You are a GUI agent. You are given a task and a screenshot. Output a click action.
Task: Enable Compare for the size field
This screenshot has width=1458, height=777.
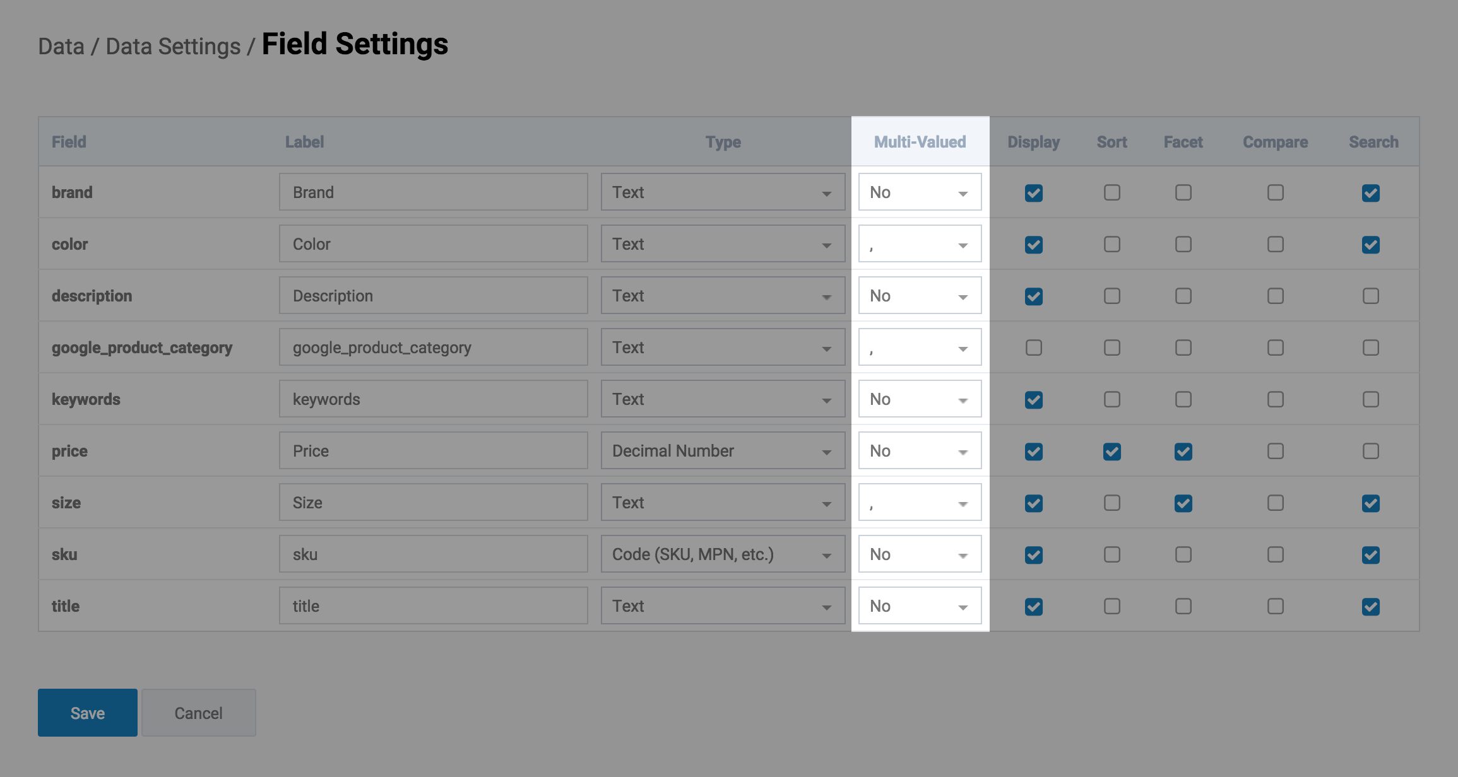click(1276, 503)
